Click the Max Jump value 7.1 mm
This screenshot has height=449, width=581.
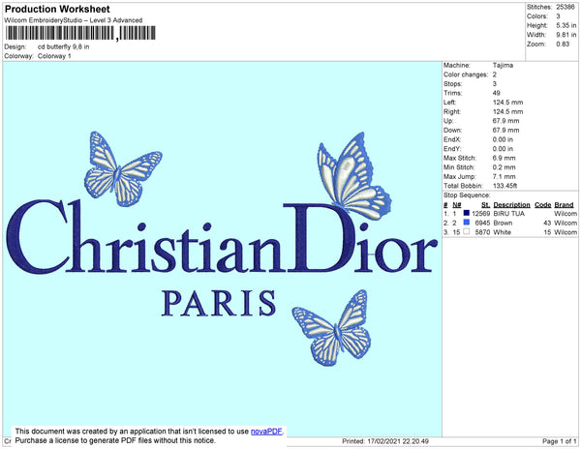point(504,176)
